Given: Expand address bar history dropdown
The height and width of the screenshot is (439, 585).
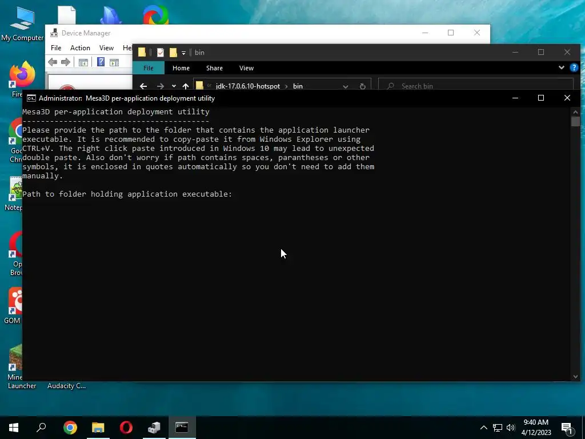Looking at the screenshot, I should pos(346,86).
